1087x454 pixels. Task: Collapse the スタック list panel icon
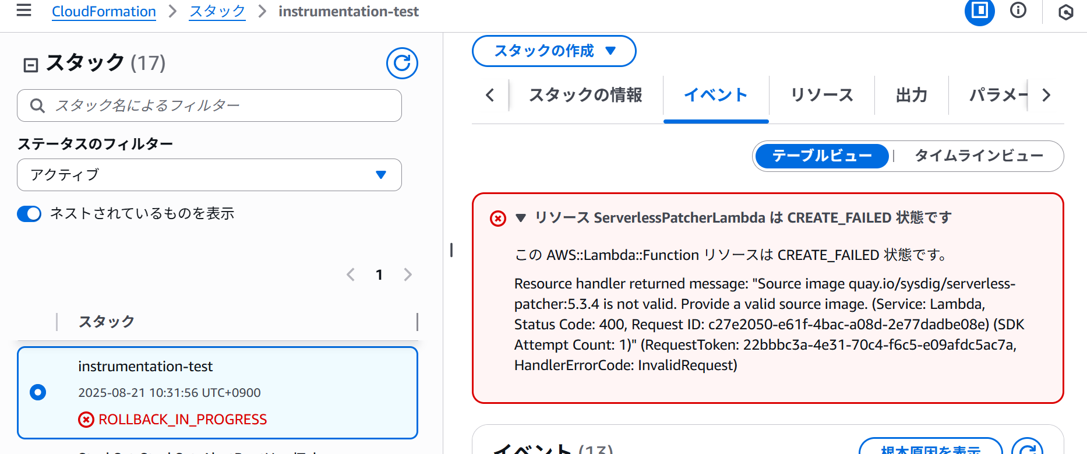pyautogui.click(x=30, y=65)
